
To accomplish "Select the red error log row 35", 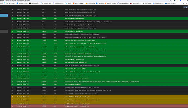I will tap(99, 106).
